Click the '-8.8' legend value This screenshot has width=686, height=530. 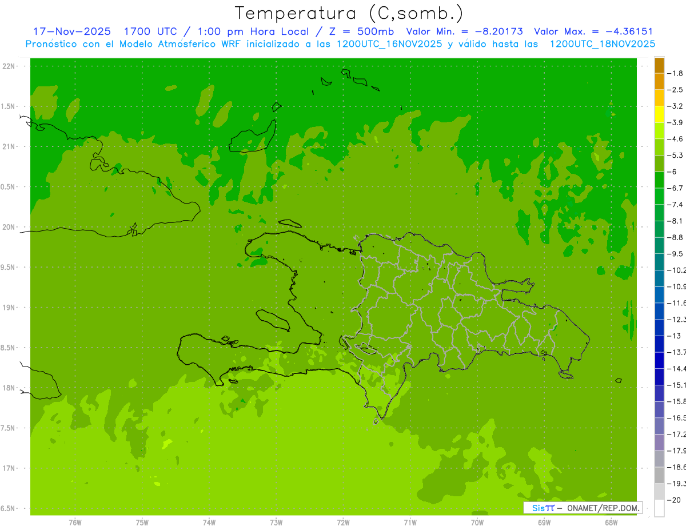pos(676,237)
